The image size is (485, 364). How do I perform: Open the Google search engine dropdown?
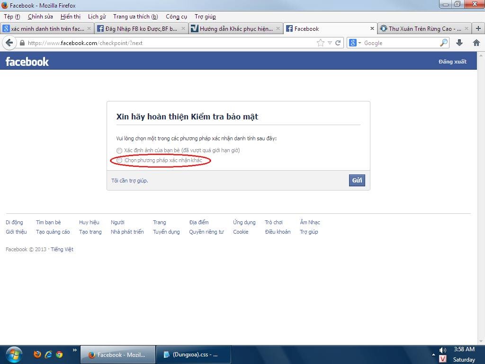(x=355, y=43)
